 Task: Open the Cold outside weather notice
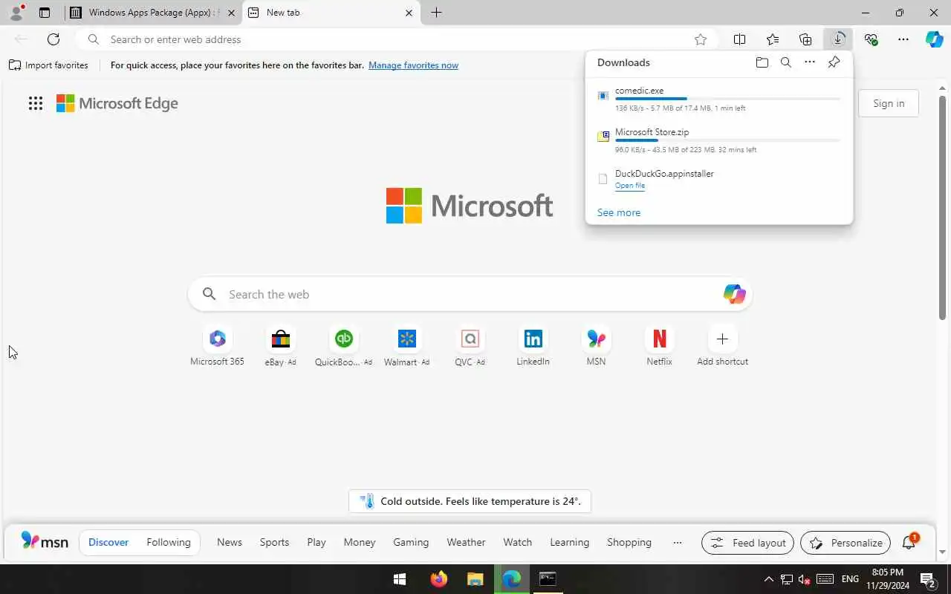click(470, 501)
